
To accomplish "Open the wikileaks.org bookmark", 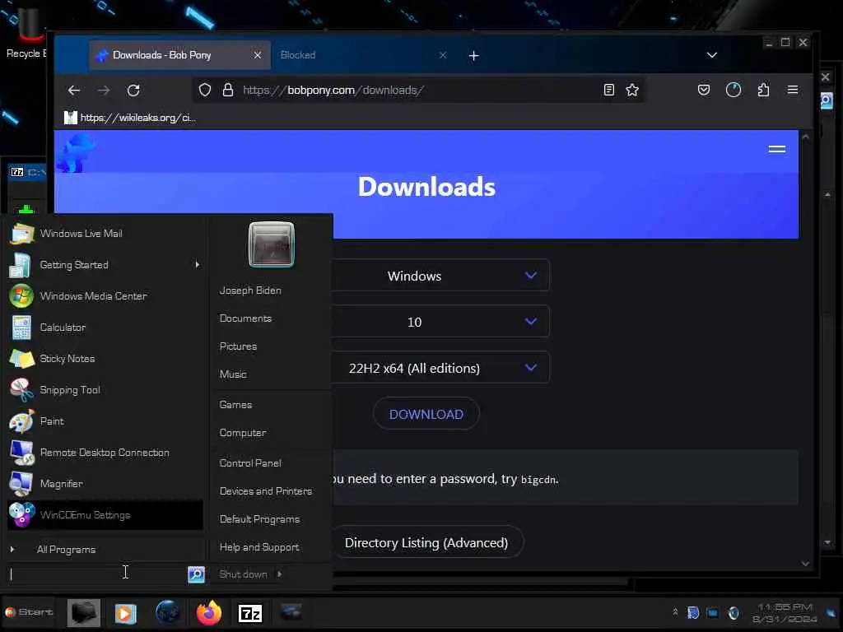I will click(131, 117).
